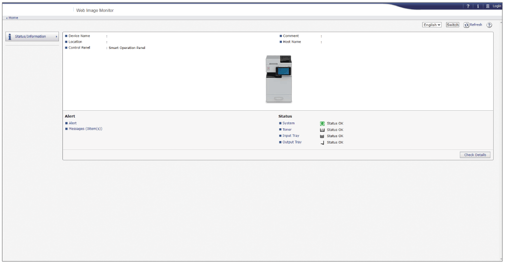Click the printer device image
505x264 pixels.
(x=279, y=79)
